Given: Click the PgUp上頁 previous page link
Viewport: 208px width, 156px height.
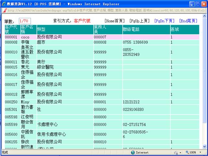Looking at the screenshot, I should [x=139, y=21].
